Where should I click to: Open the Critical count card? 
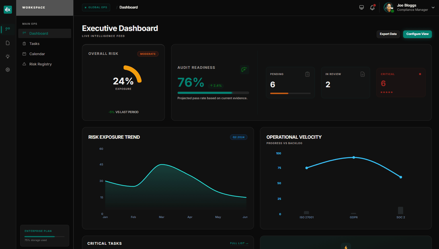pos(401,83)
